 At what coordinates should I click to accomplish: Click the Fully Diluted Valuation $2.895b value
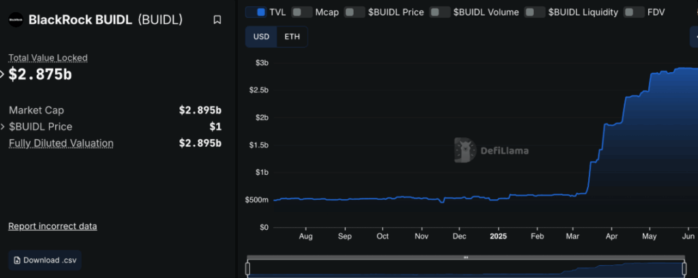[x=200, y=143]
